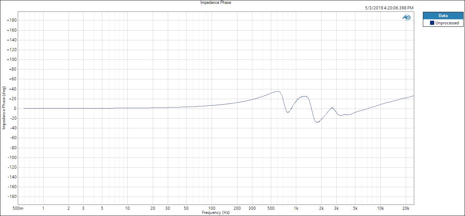This screenshot has width=465, height=216.
Task: Click the -100 Y-axis tick label
Action: coord(12,158)
